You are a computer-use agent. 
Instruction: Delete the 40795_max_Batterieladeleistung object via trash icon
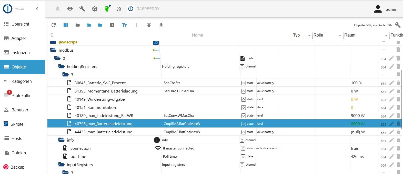click(x=398, y=124)
